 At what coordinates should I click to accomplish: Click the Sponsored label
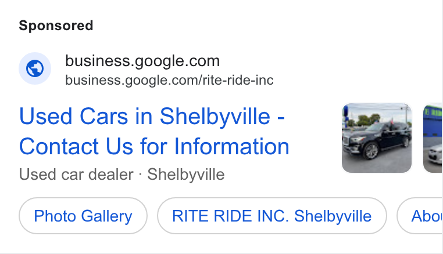[56, 26]
